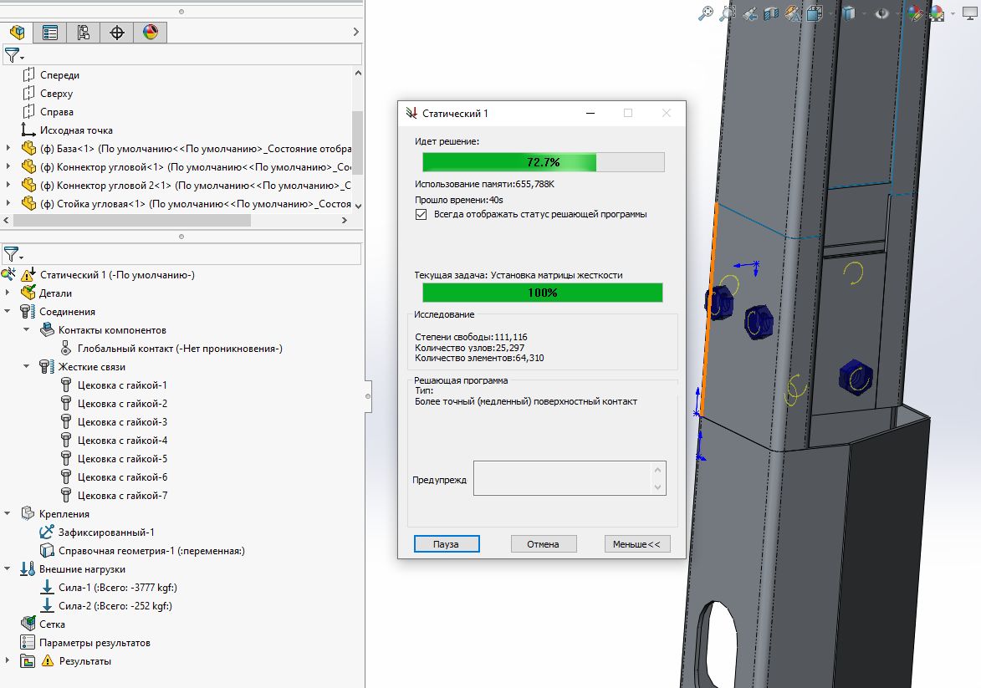Select the Глобальный контакт item icon
This screenshot has width=981, height=688.
point(66,349)
